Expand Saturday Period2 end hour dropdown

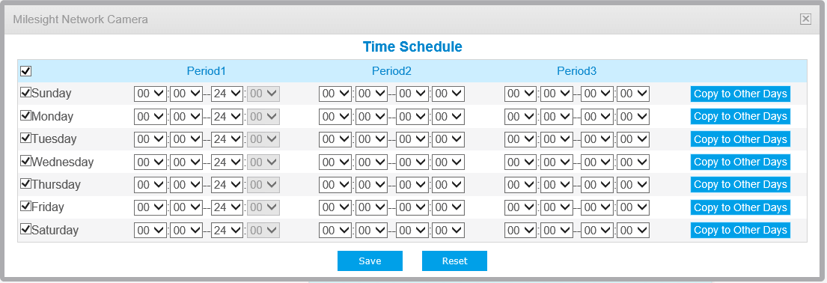tap(412, 231)
